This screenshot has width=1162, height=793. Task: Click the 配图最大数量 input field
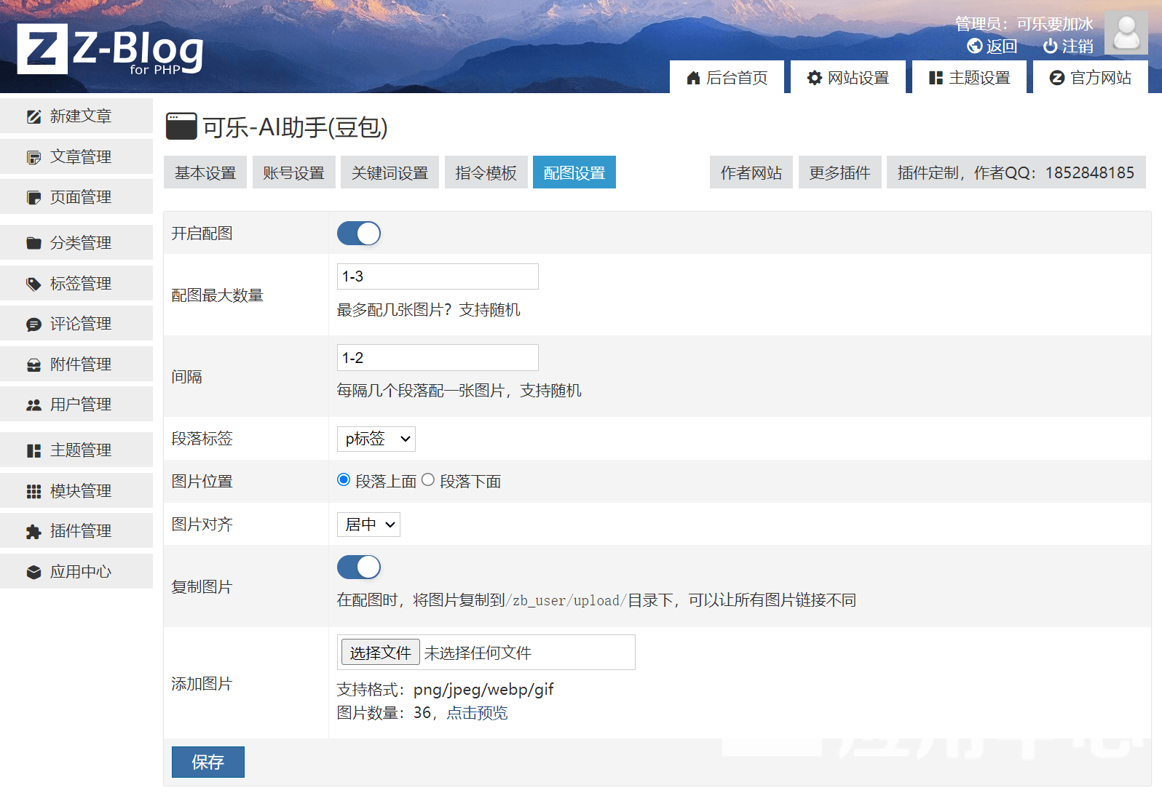coord(438,276)
